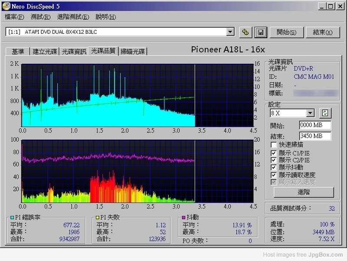Expand the 8 X speed dropdown
Viewport: 347px width, 261px height.
pyautogui.click(x=310, y=113)
